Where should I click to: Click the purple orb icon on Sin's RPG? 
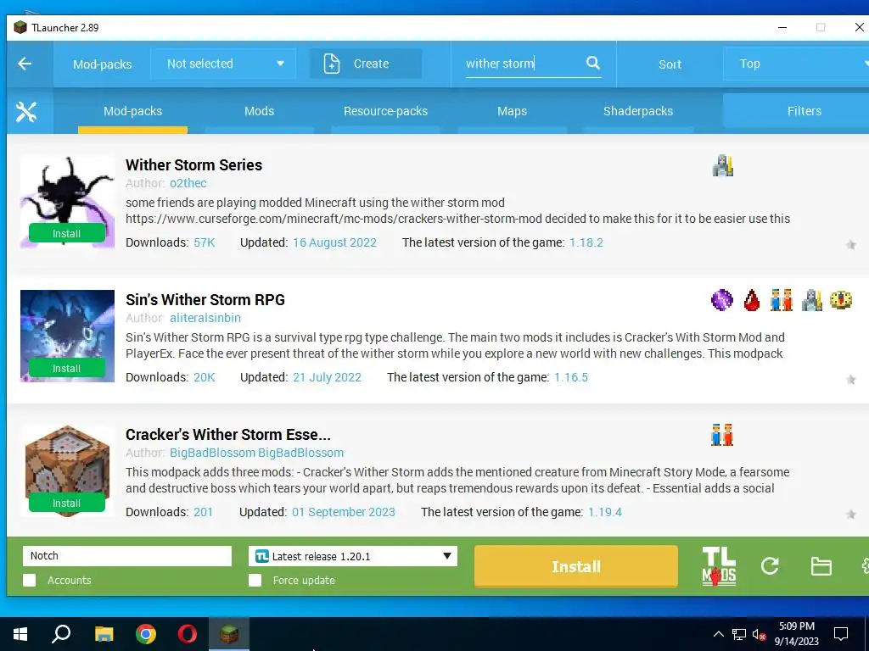coord(721,300)
